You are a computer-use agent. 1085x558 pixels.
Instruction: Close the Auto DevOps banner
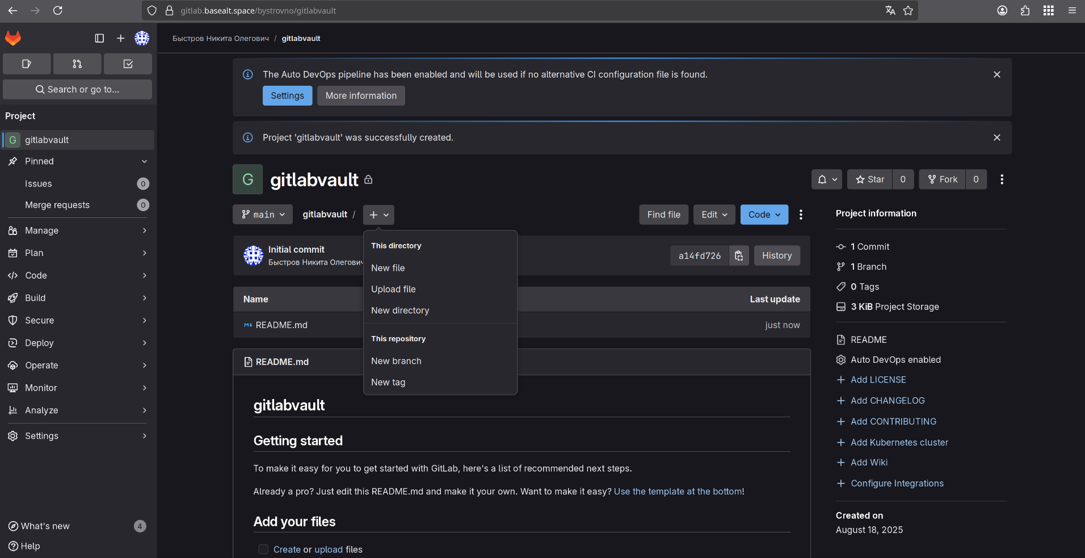coord(997,74)
